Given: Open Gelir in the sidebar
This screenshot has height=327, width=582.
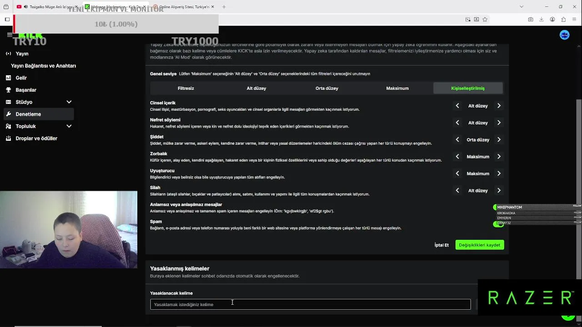Looking at the screenshot, I should pos(21,78).
